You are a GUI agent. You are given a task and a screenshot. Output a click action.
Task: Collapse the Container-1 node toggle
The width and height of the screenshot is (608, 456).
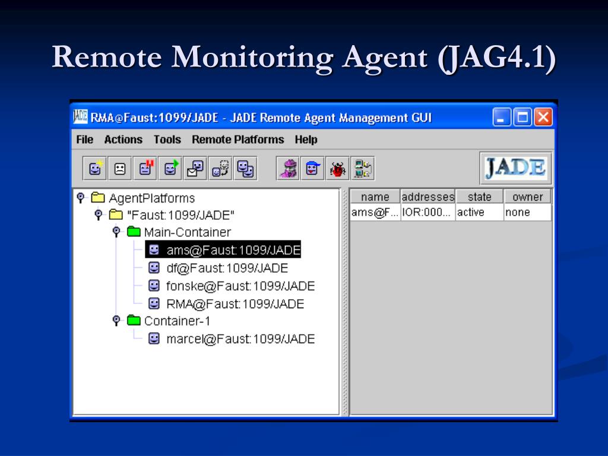116,320
